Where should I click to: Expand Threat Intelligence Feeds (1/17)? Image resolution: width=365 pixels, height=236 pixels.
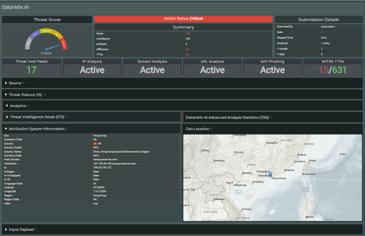(7, 117)
